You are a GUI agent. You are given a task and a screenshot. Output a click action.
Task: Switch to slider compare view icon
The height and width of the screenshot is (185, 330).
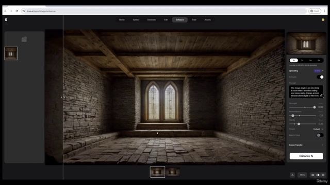(x=318, y=175)
